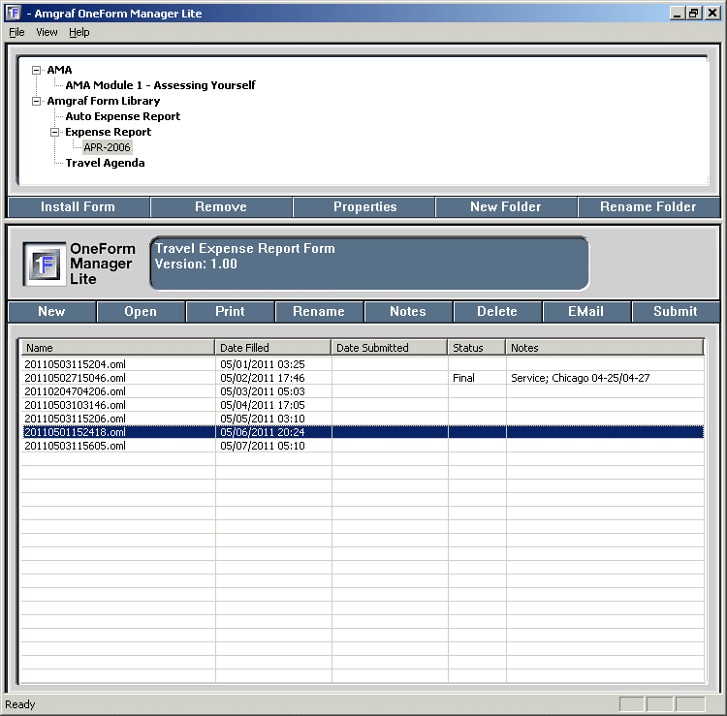Collapse the AMA tree node
The height and width of the screenshot is (716, 727).
click(37, 70)
